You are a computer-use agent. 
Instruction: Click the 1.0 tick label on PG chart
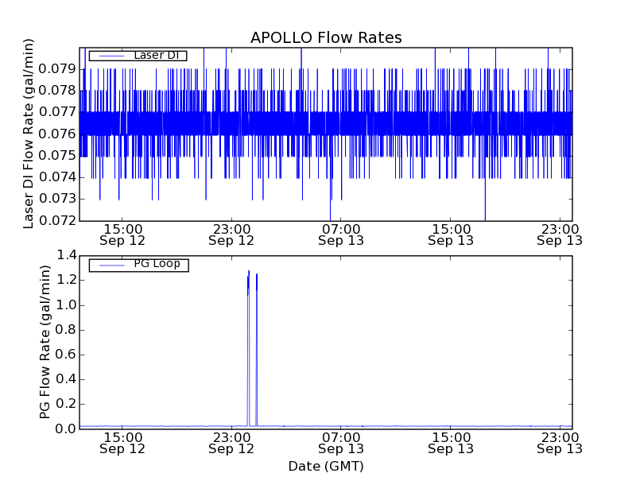66,305
